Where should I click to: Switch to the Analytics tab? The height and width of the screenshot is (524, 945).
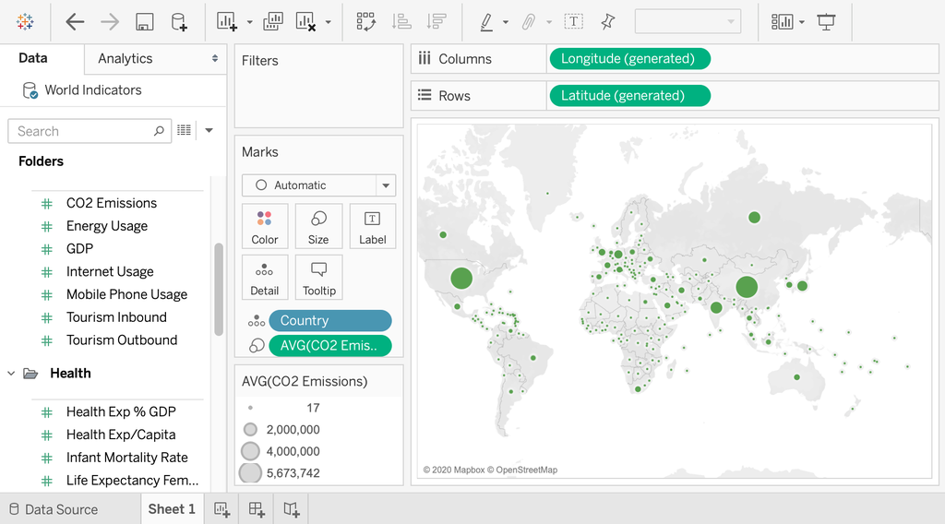pyautogui.click(x=126, y=58)
